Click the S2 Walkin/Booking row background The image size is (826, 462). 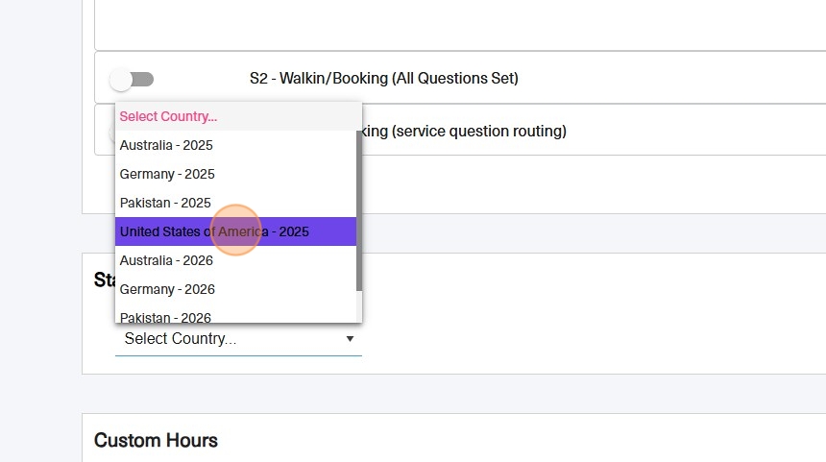[x=672, y=79]
